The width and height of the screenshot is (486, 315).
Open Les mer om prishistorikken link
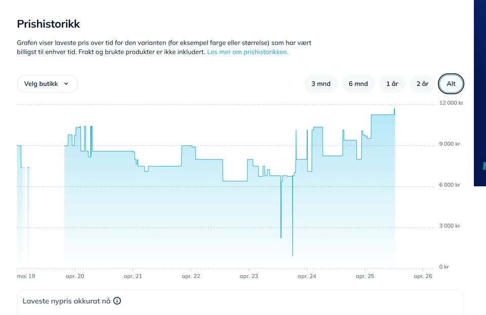coord(248,52)
